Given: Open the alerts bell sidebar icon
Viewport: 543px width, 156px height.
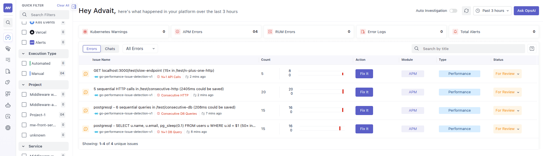Looking at the screenshot, I should 8,83.
